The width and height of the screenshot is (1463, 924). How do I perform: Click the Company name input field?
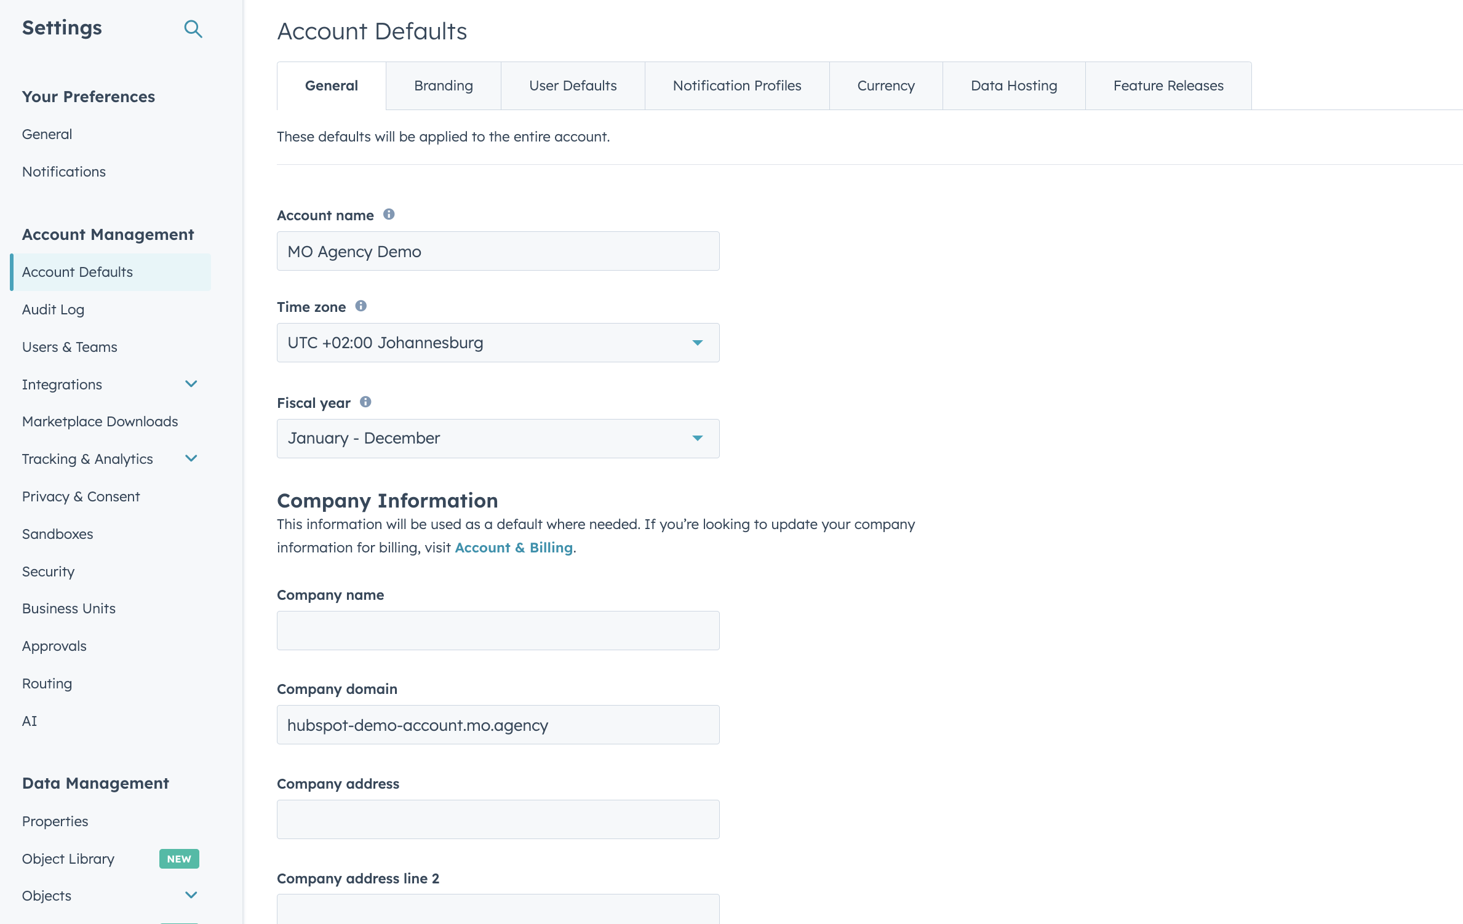click(x=497, y=630)
